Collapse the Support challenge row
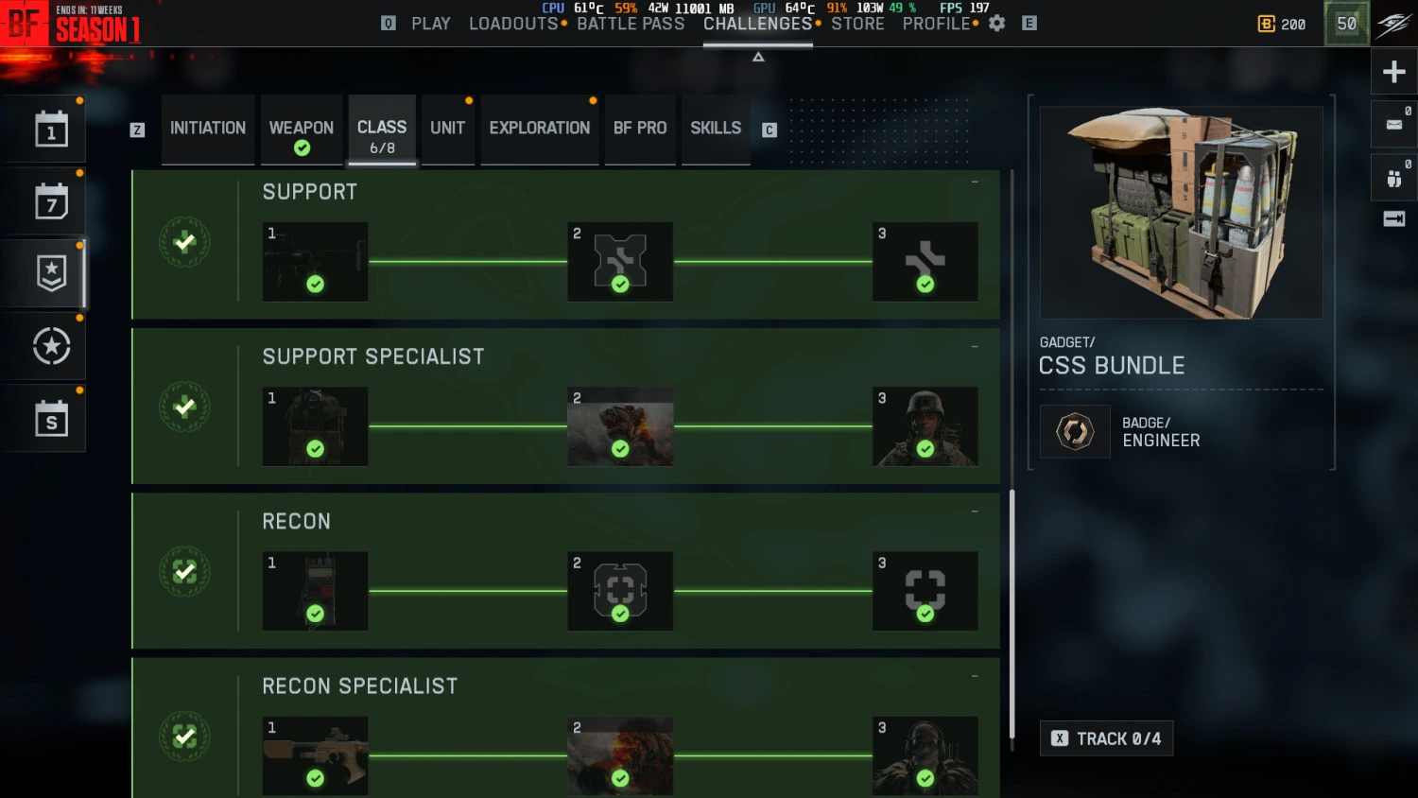Image resolution: width=1418 pixels, height=798 pixels. click(x=975, y=182)
